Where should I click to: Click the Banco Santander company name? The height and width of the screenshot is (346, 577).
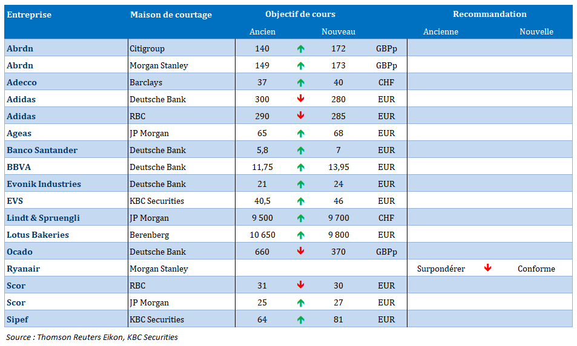click(42, 150)
